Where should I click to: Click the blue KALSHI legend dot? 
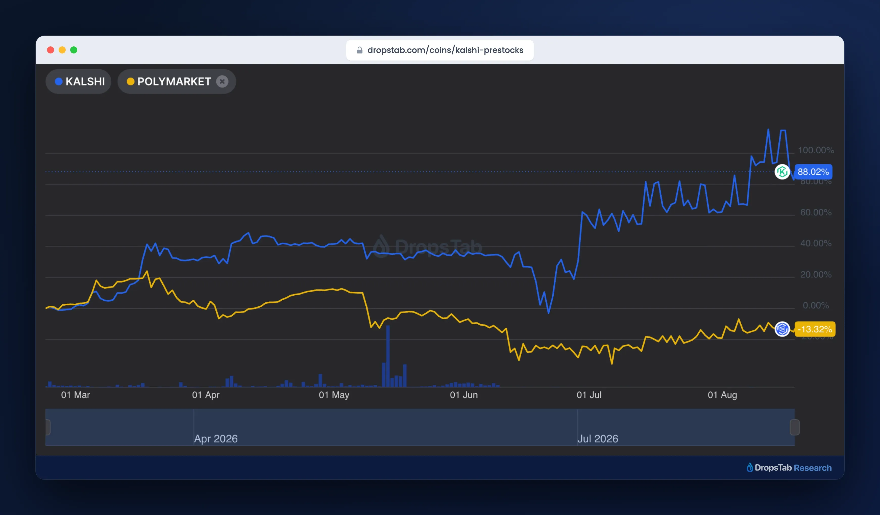pos(59,82)
